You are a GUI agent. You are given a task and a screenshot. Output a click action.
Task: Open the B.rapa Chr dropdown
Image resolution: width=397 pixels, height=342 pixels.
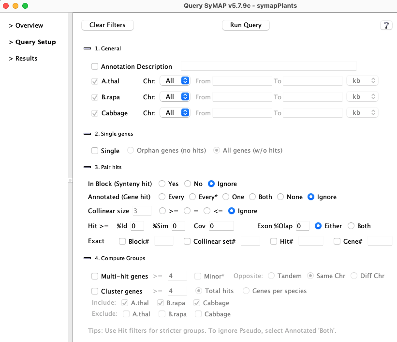pyautogui.click(x=175, y=97)
